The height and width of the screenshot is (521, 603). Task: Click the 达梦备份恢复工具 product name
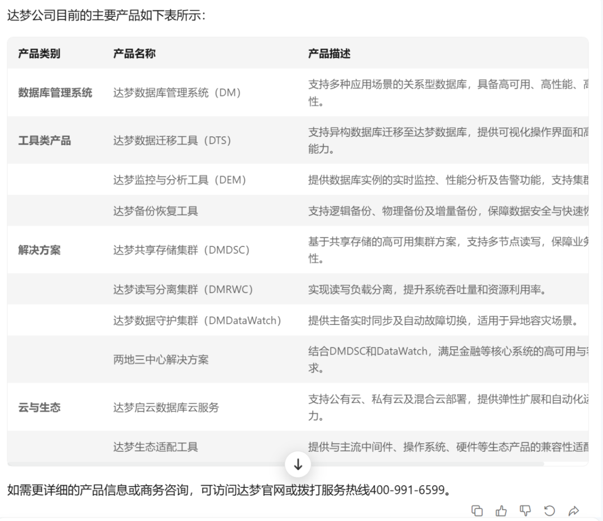[x=155, y=211]
